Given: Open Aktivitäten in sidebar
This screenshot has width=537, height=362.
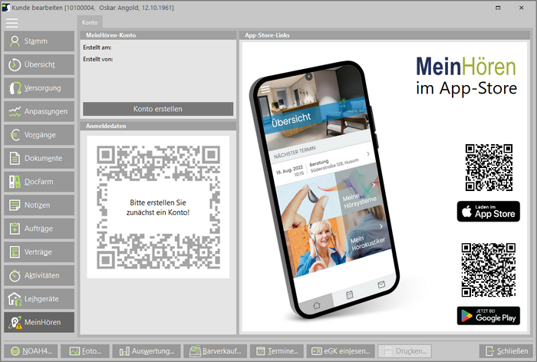Looking at the screenshot, I should 39,275.
